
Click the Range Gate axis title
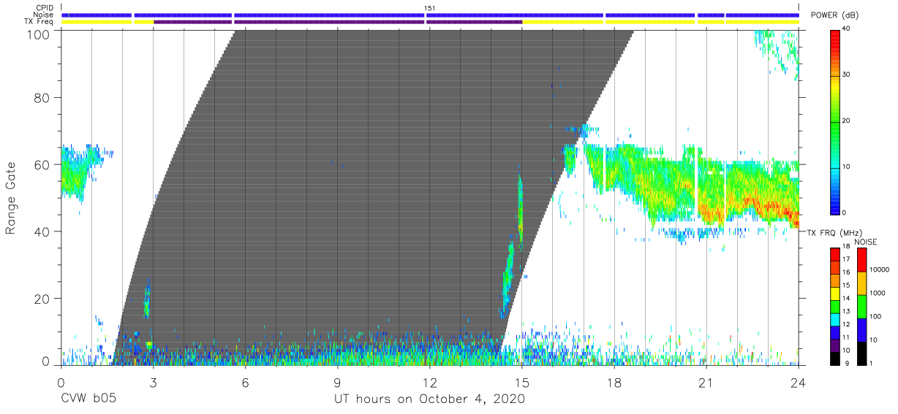[x=11, y=198]
